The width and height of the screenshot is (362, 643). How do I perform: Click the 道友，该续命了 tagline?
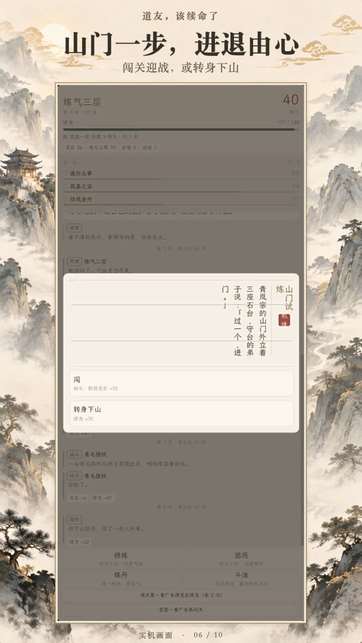point(181,17)
